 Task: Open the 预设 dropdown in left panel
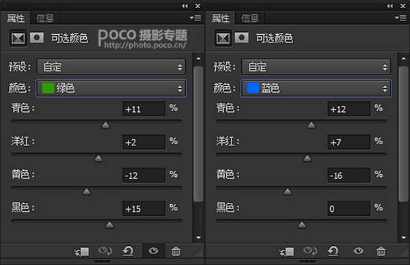pos(111,67)
